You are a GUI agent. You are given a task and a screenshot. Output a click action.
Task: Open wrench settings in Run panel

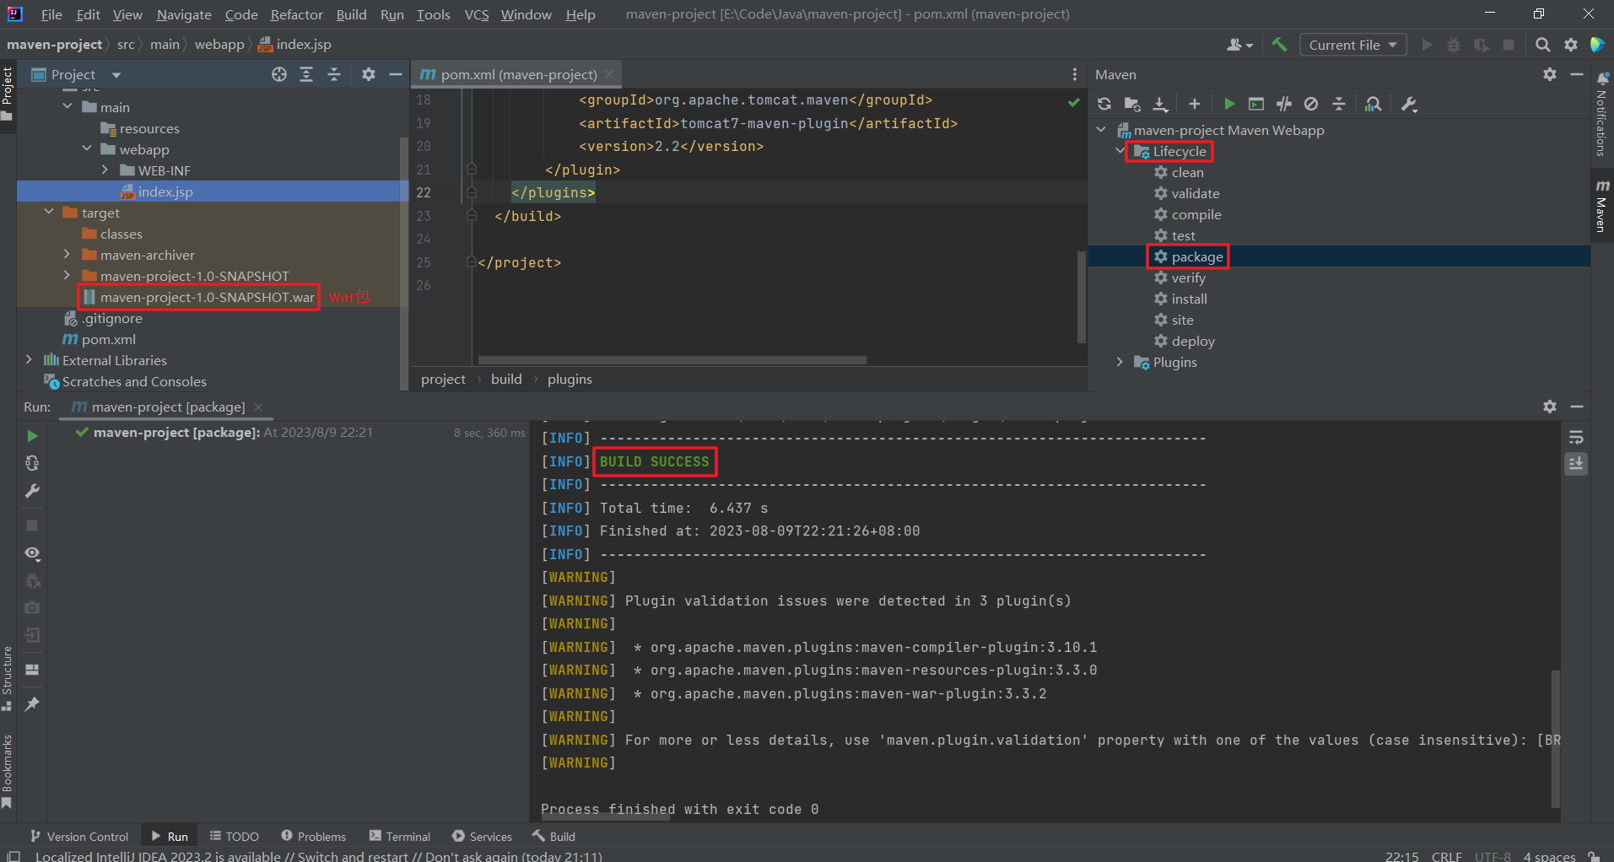(x=32, y=491)
